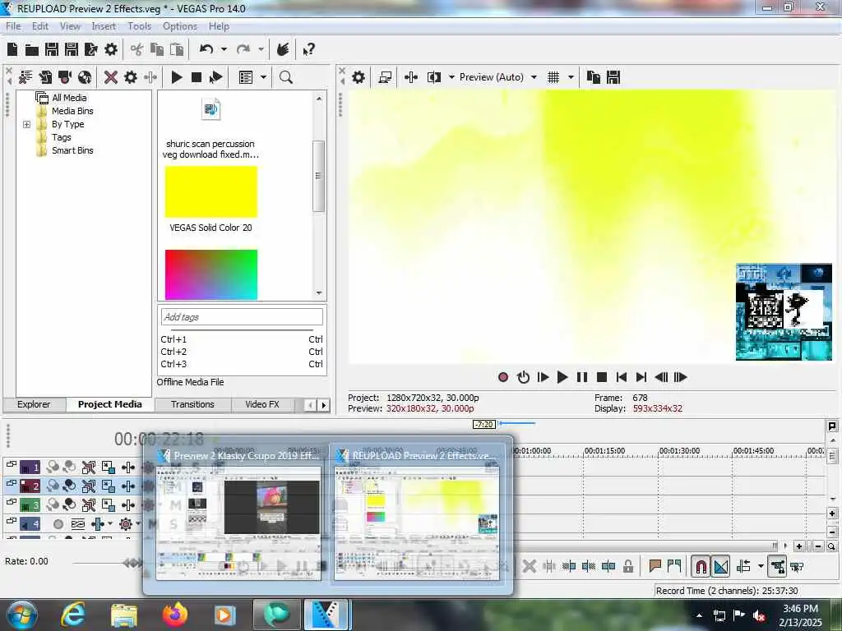Open volume dropdown arrow on track 4
The width and height of the screenshot is (842, 631).
[110, 523]
